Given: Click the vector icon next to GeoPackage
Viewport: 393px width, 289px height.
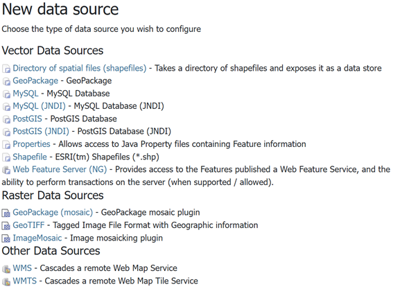Looking at the screenshot, I should pos(6,81).
